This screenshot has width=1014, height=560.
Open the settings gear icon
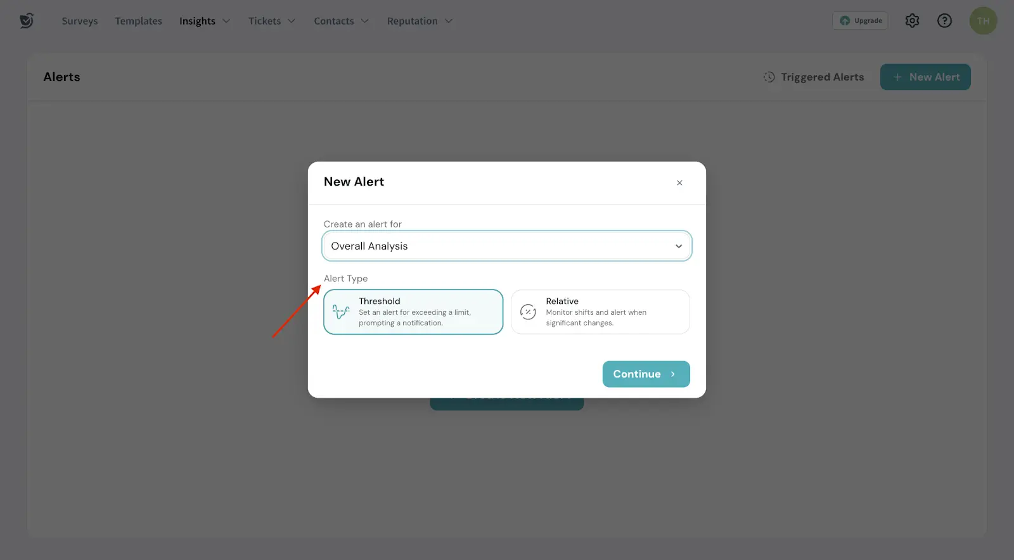pyautogui.click(x=912, y=21)
